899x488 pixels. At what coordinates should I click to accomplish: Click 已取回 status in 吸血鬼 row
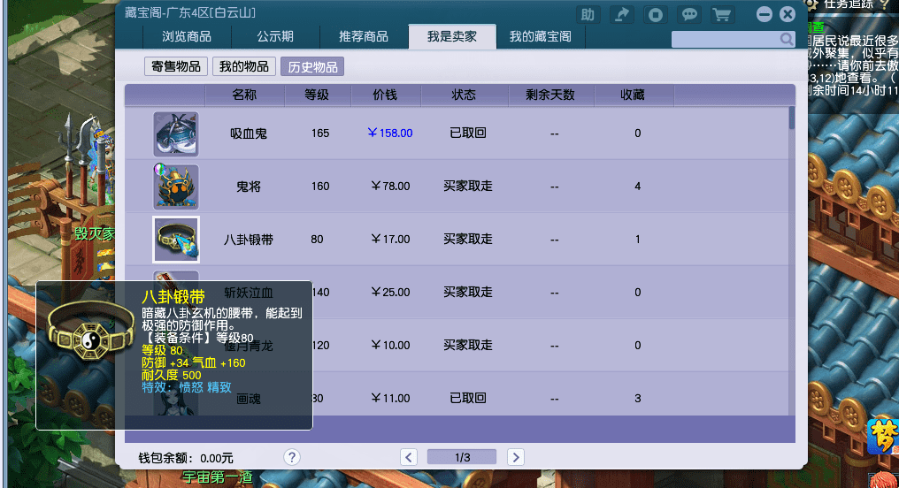(468, 133)
